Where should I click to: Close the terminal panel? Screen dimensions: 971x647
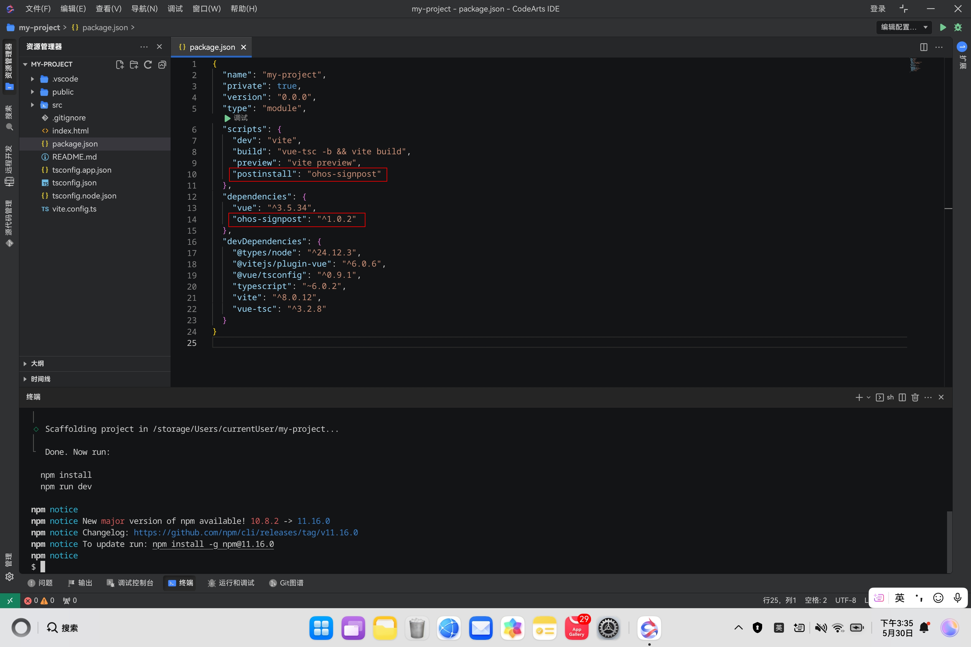[x=941, y=397]
